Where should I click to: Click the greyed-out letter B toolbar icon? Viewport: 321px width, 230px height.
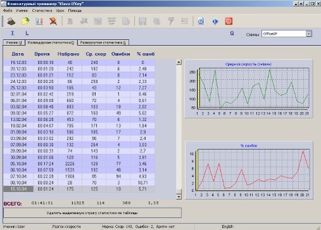pos(70,21)
